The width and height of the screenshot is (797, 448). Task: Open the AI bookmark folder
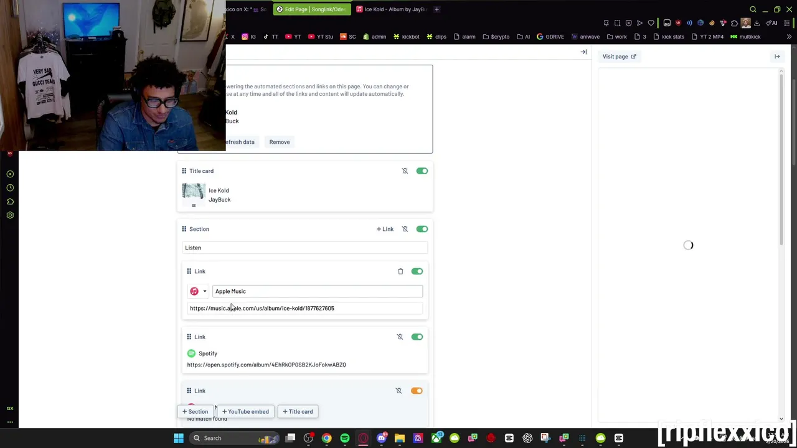(523, 37)
